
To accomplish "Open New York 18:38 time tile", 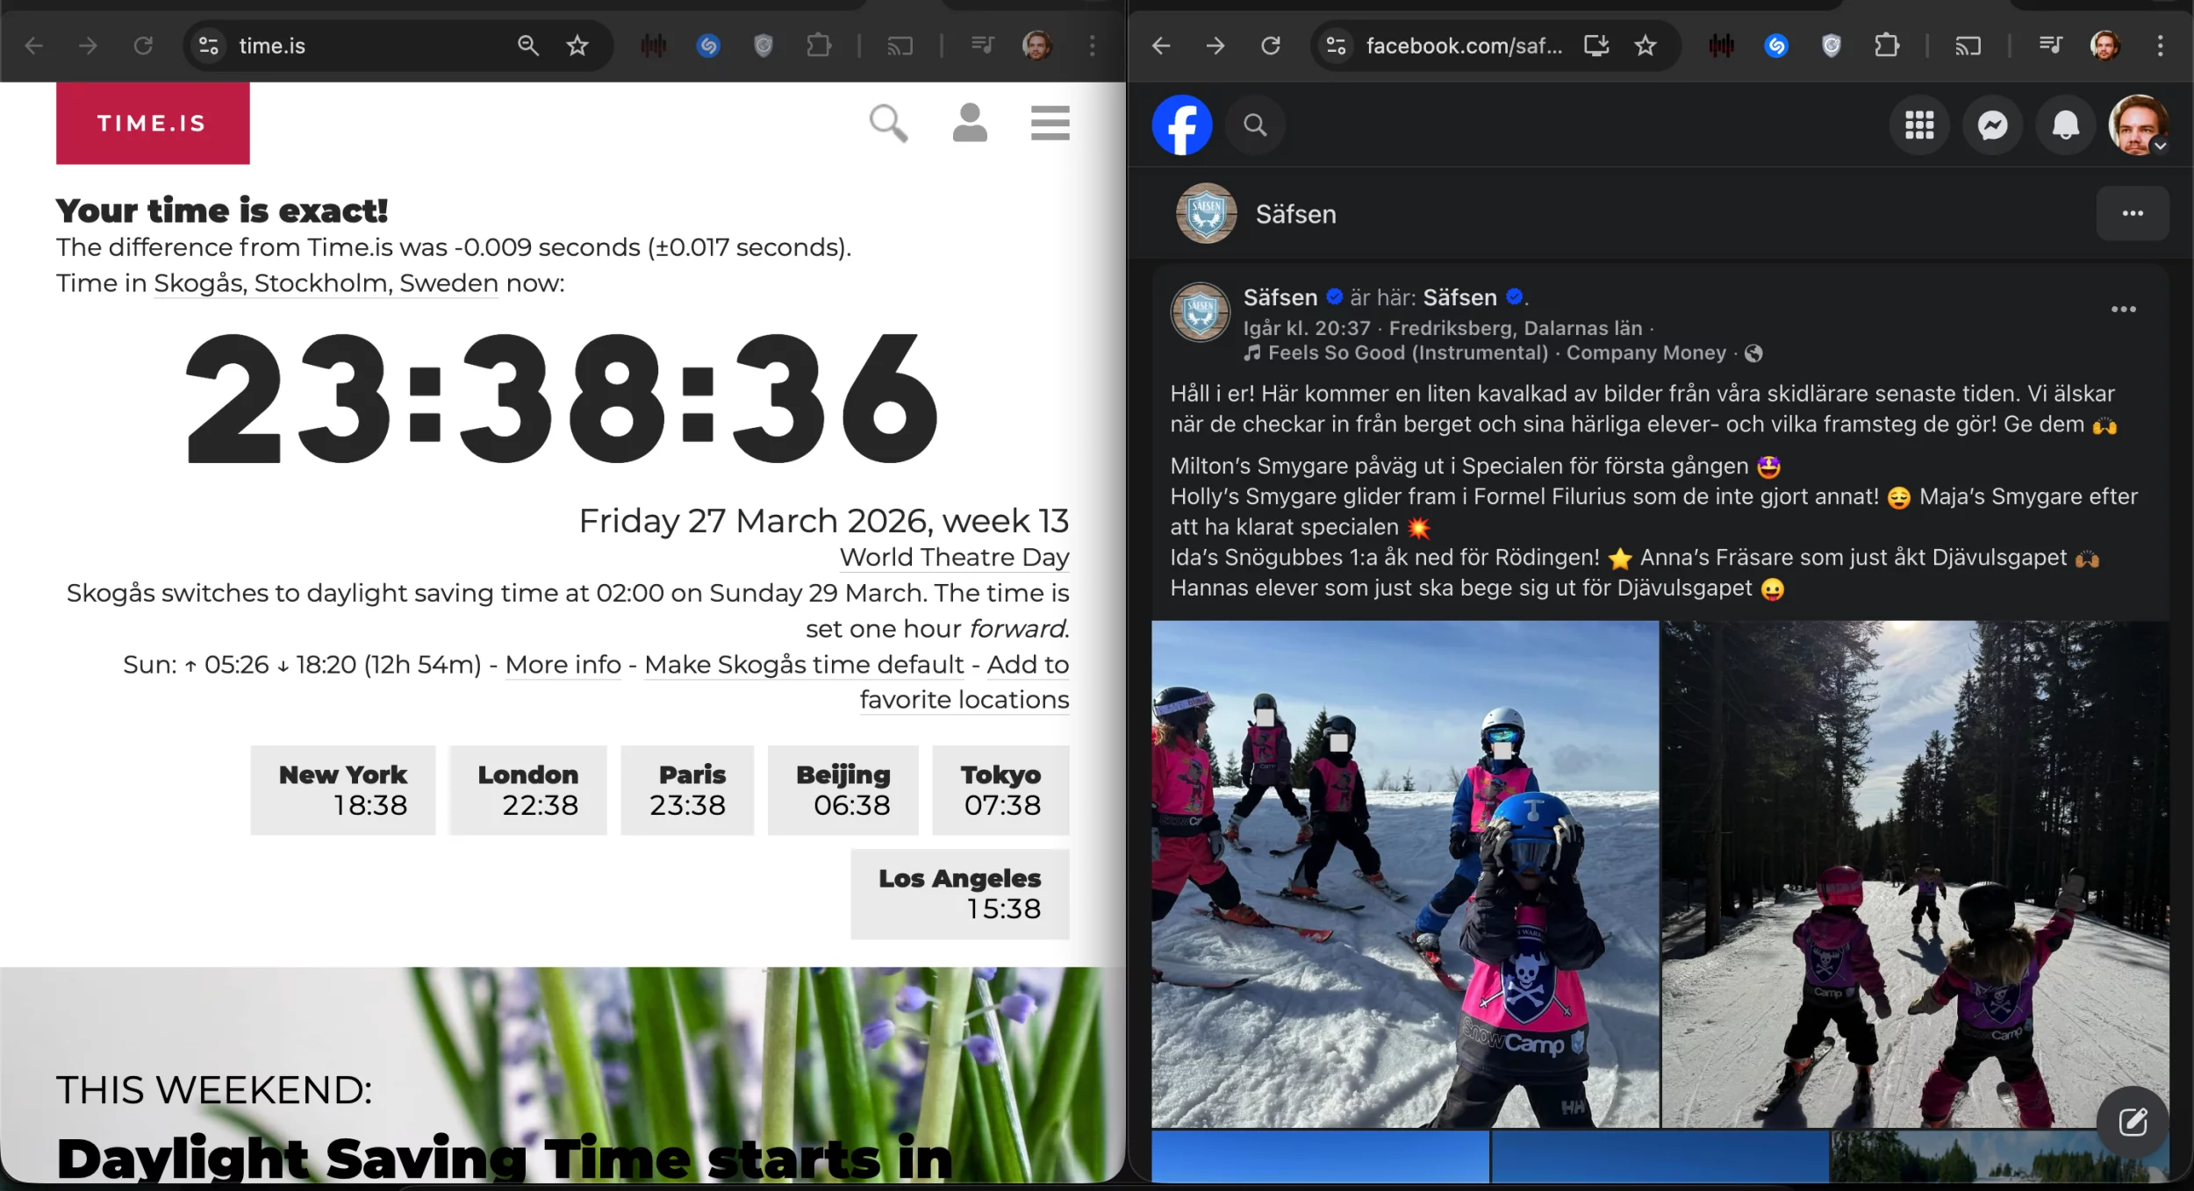I will point(343,790).
